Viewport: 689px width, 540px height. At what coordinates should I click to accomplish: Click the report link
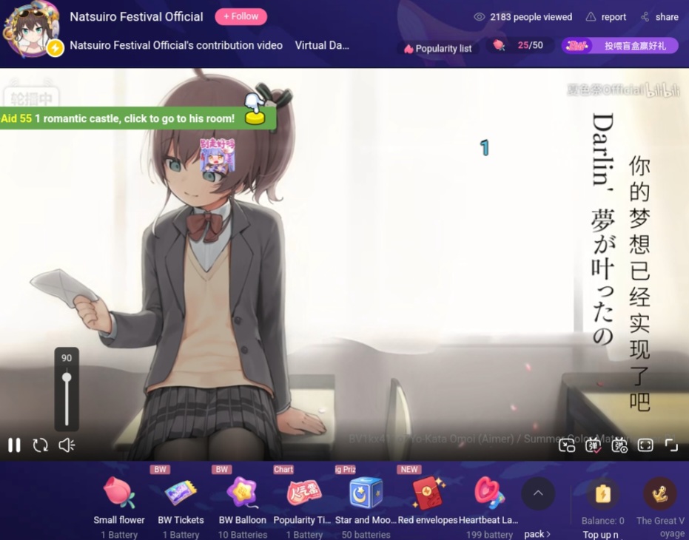click(x=614, y=17)
